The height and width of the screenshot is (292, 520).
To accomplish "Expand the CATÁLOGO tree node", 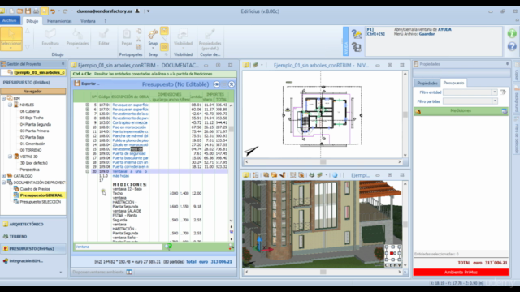I will coord(3,176).
